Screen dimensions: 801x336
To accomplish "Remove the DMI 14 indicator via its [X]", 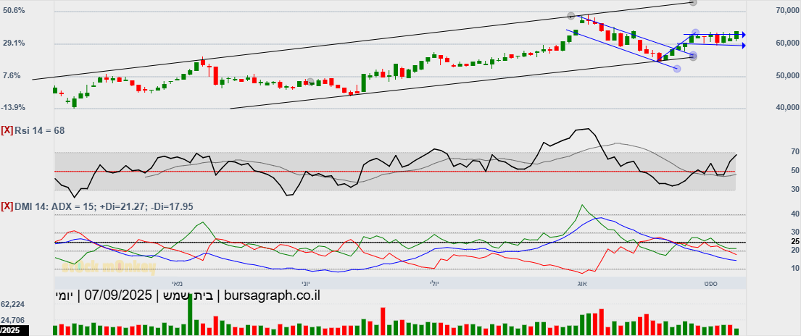I will [7, 206].
